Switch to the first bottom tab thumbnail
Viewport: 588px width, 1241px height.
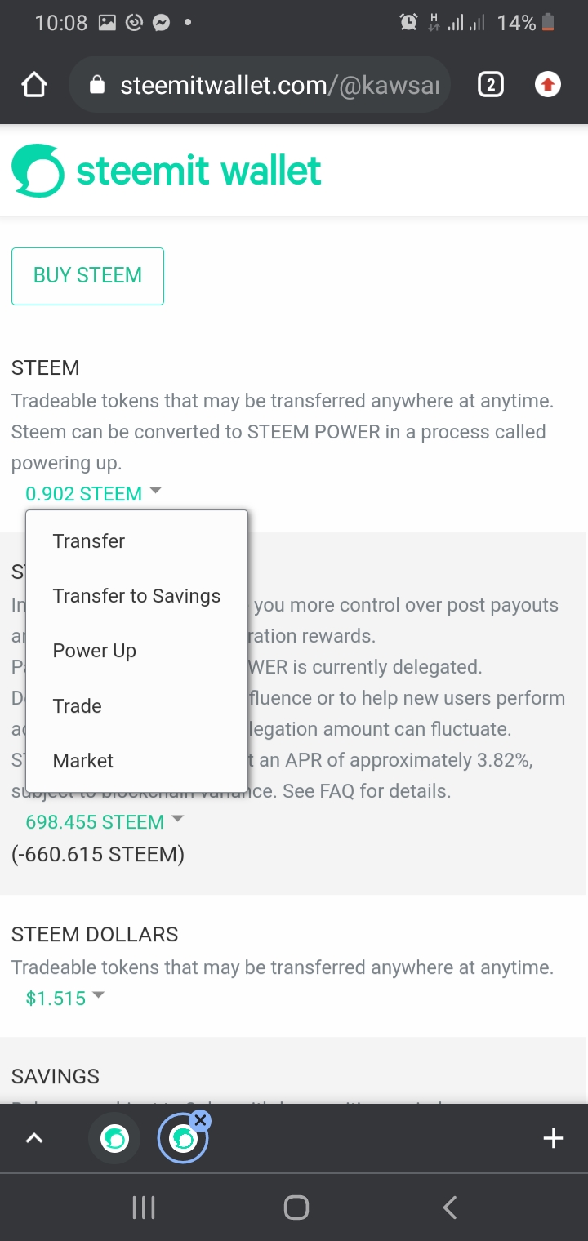pos(114,1138)
